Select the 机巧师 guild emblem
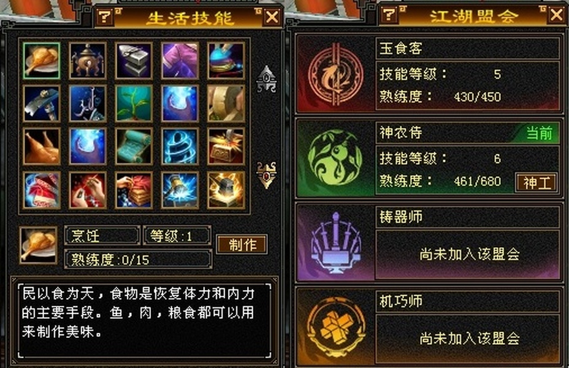Screen dimensions: 569x368 (x=335, y=327)
